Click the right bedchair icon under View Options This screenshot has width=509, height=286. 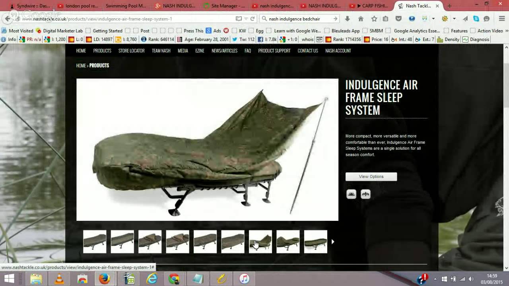(x=365, y=194)
